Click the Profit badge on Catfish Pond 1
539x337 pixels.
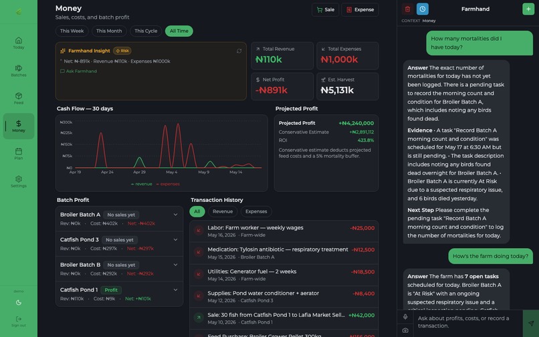pos(111,290)
